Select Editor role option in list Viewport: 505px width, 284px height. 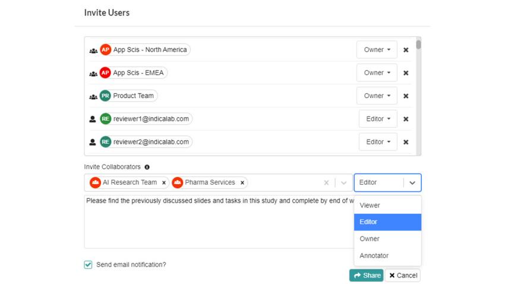(387, 222)
